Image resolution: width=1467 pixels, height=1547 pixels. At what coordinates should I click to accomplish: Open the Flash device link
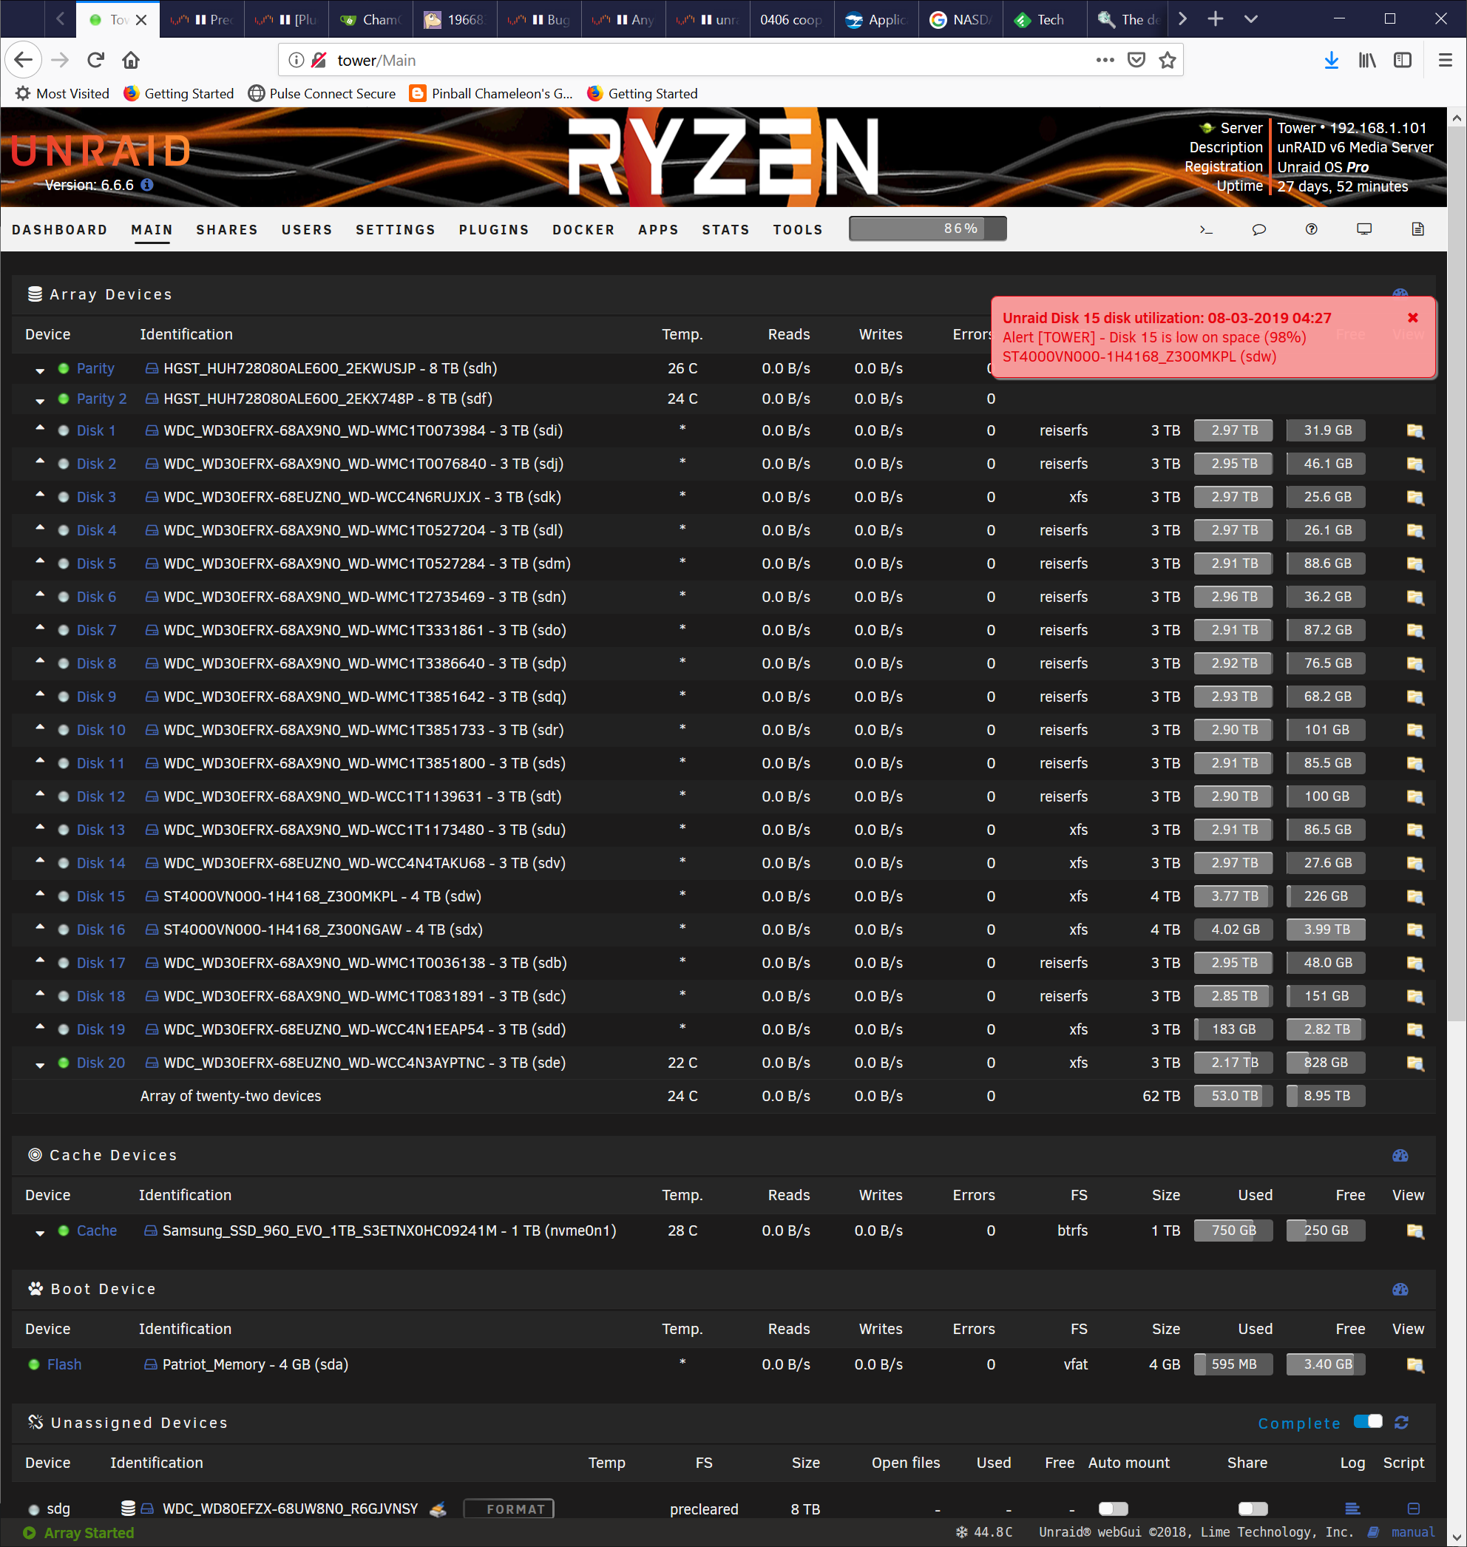pos(64,1365)
